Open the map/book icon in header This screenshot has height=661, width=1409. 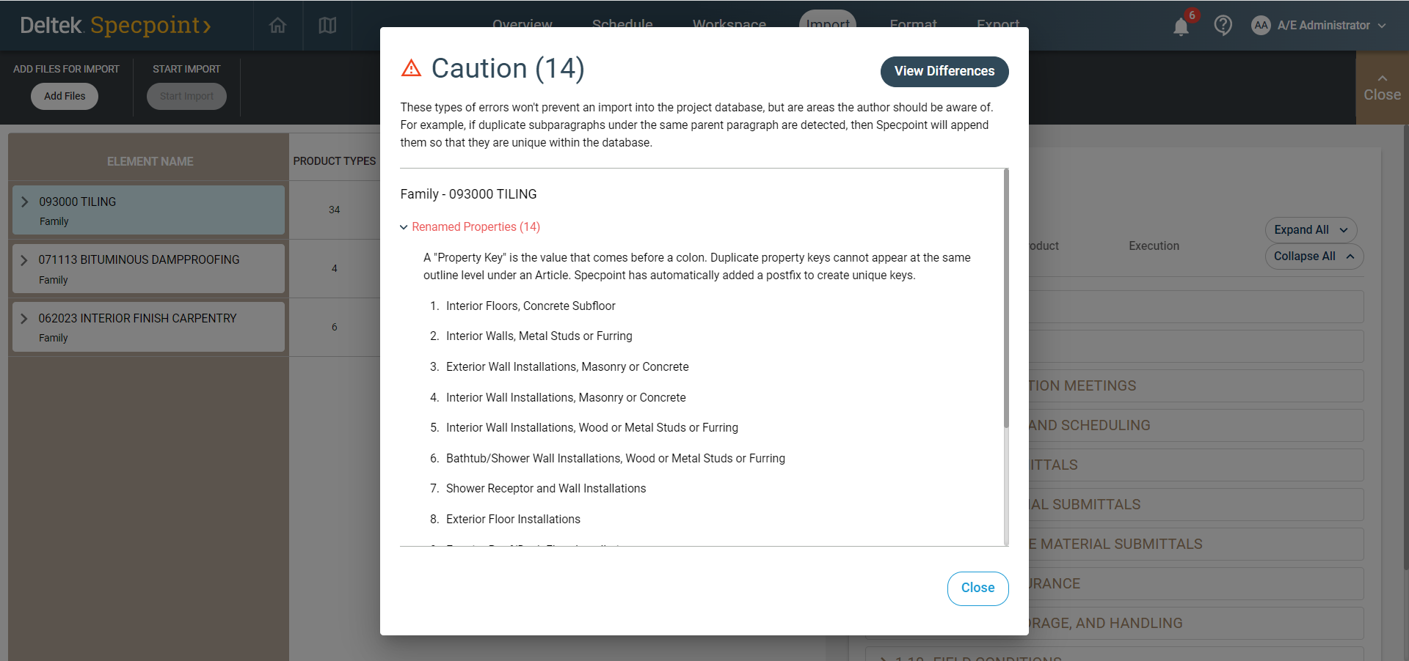[327, 26]
